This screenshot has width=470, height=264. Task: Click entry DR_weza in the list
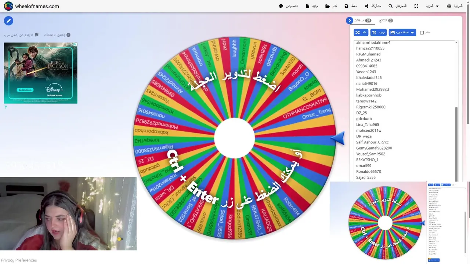click(x=364, y=136)
